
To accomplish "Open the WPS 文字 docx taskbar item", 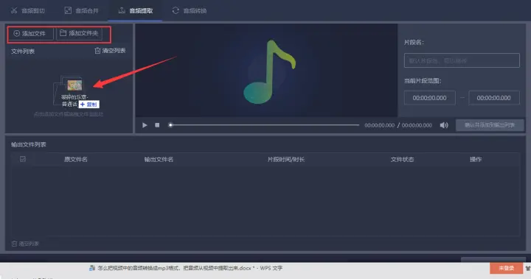I will 186,268.
